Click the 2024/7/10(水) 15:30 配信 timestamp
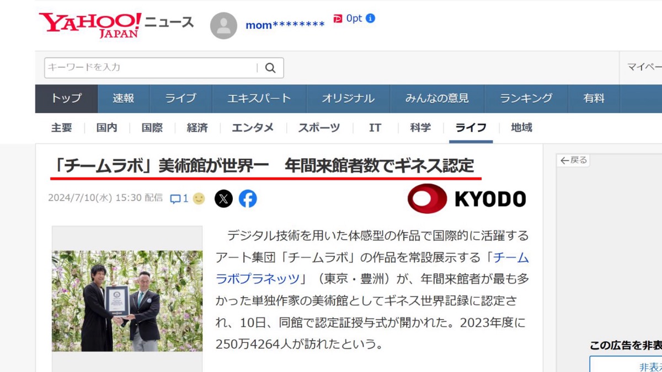Image resolution: width=662 pixels, height=372 pixels. tap(105, 198)
